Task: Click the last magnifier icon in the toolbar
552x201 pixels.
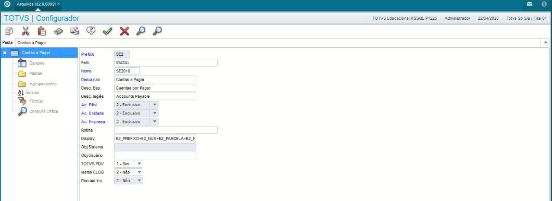Action: click(x=157, y=31)
